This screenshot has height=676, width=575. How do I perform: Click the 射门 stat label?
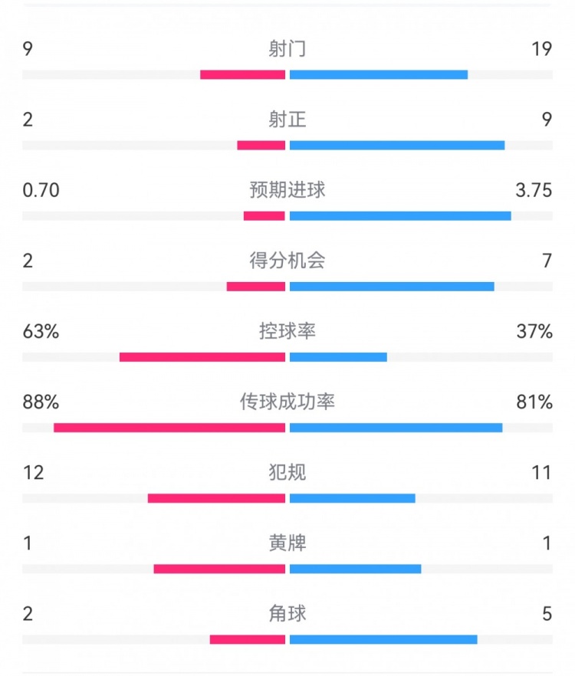[x=287, y=49]
